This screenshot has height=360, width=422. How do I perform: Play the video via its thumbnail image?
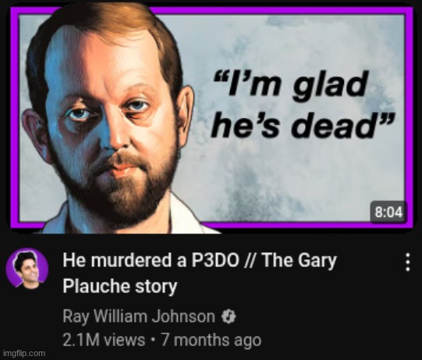tap(211, 119)
